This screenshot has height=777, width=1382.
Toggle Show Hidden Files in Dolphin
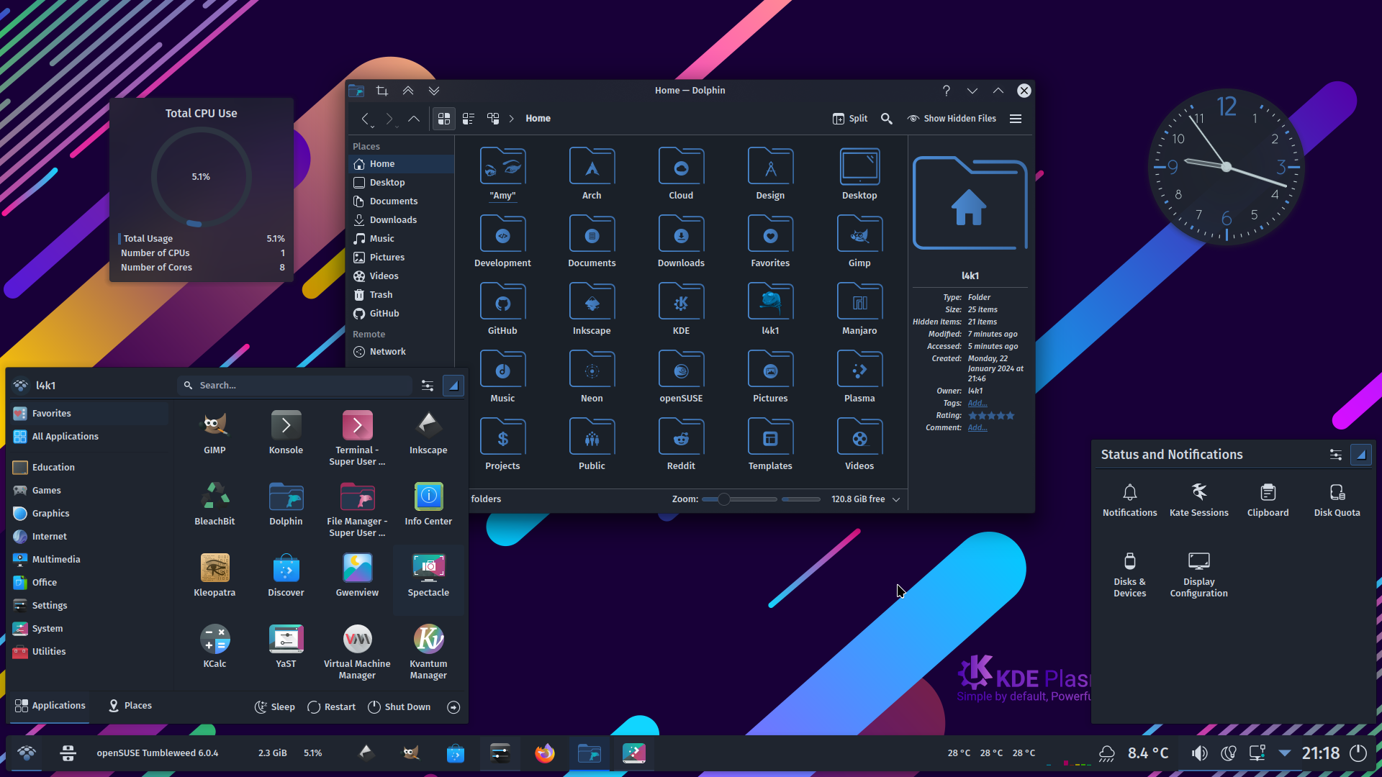(952, 119)
